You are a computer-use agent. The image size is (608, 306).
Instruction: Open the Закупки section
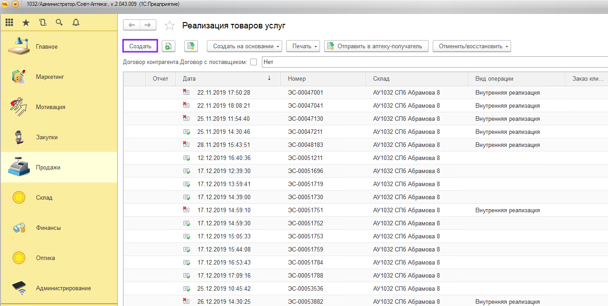pyautogui.click(x=47, y=137)
